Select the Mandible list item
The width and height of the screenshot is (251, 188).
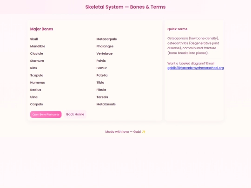coord(38,46)
